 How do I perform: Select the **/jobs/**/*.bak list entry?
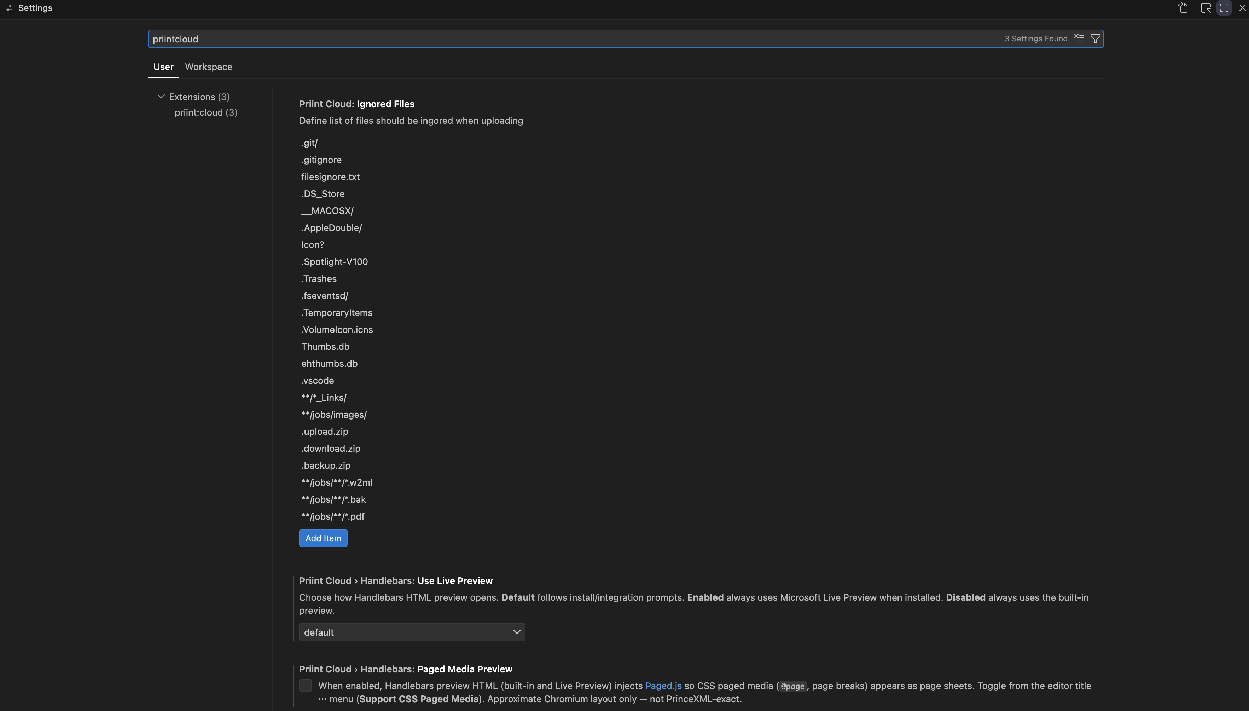tap(333, 499)
